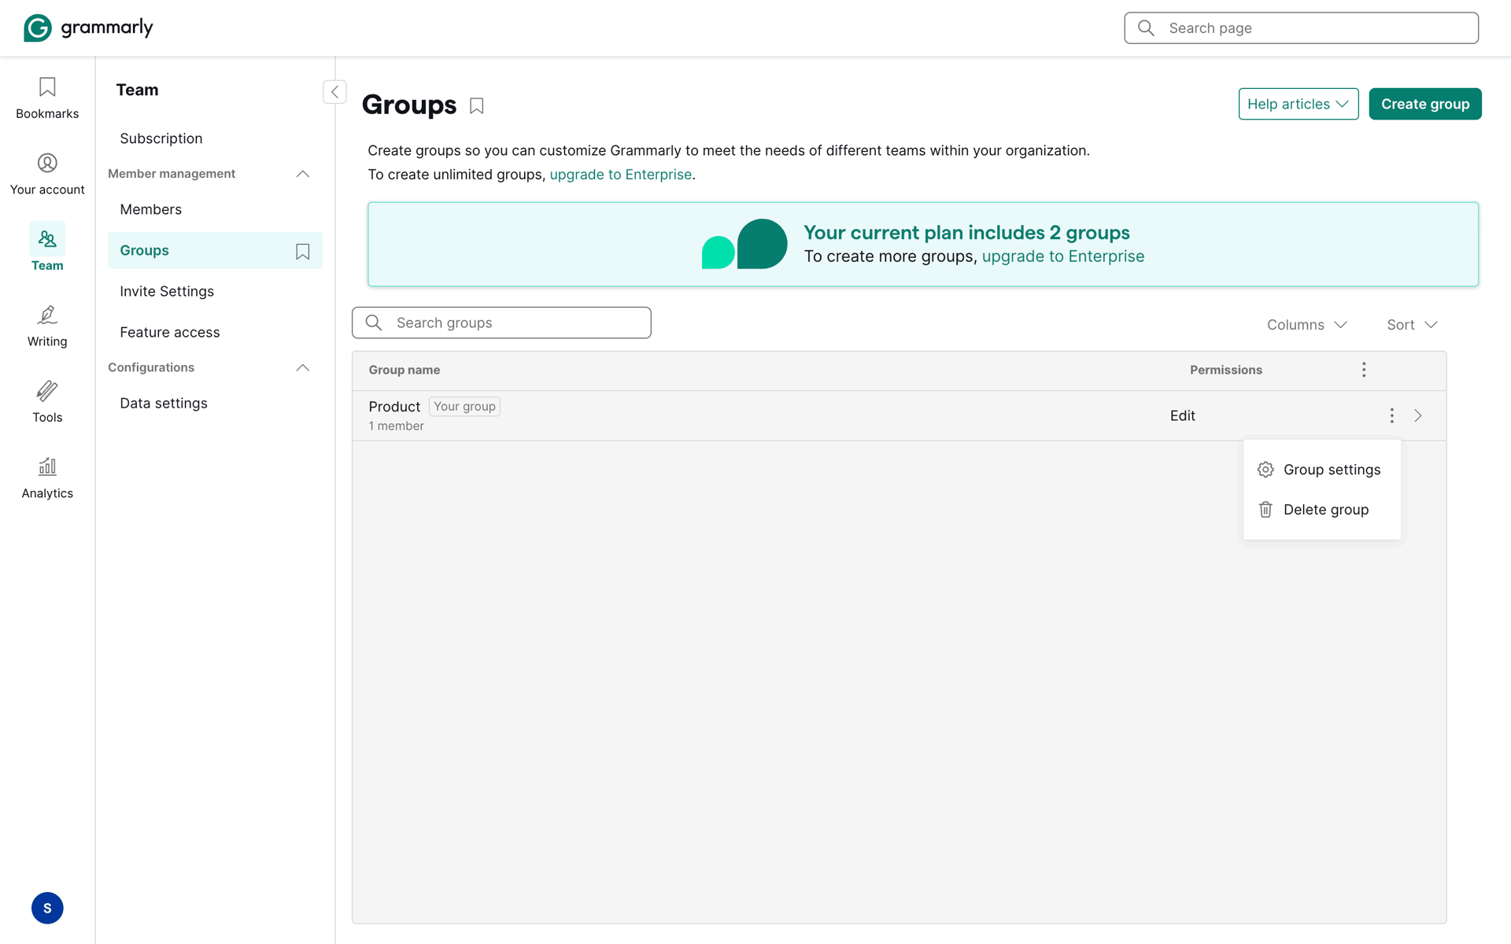Focus the Search groups field

(501, 323)
